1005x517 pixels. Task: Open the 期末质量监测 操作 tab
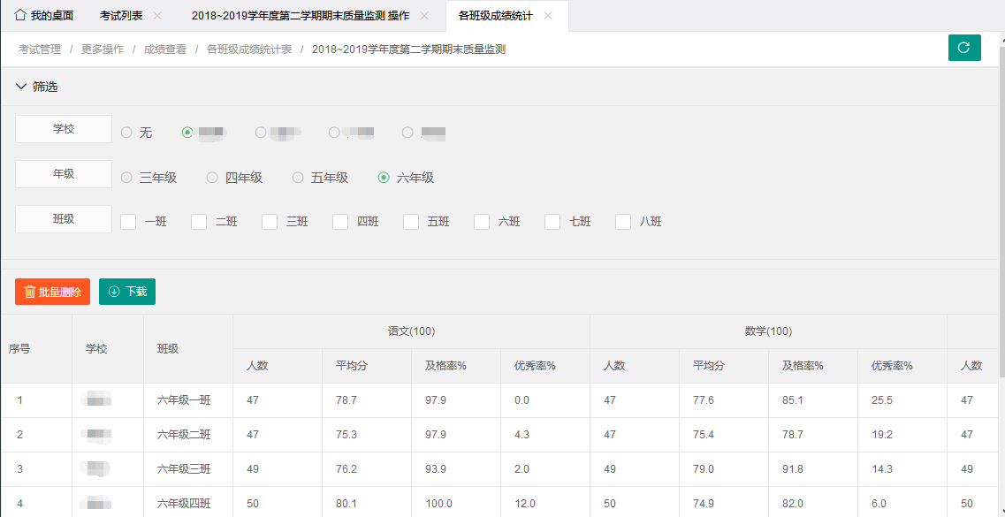click(x=301, y=15)
